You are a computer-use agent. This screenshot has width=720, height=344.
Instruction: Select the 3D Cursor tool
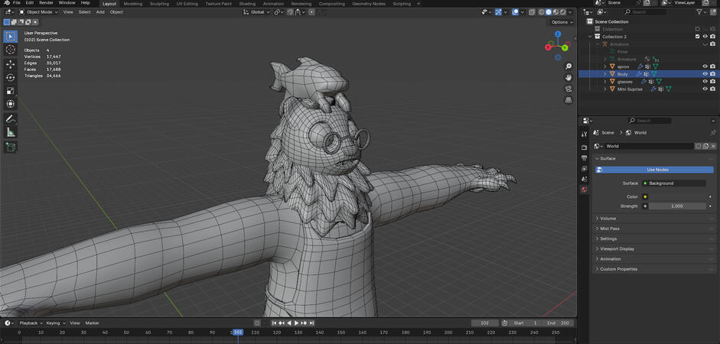[x=11, y=50]
